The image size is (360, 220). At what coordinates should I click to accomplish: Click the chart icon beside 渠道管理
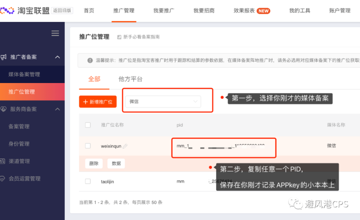click(2, 161)
